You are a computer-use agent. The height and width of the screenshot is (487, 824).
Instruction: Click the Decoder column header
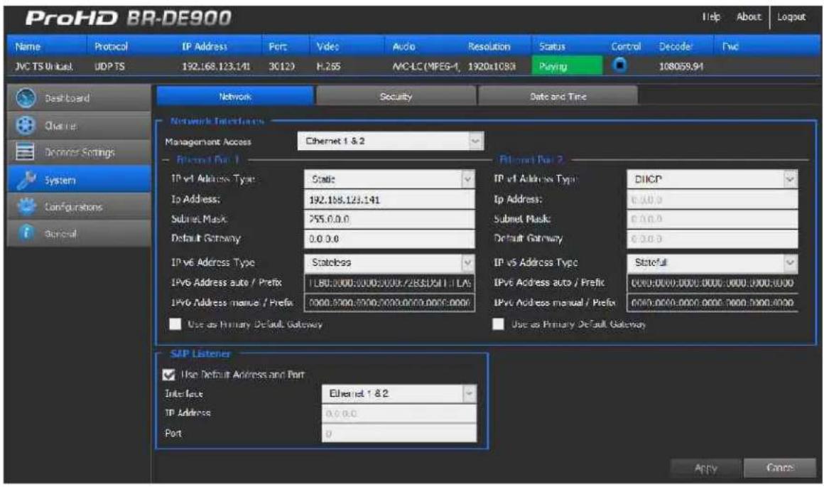[x=676, y=46]
